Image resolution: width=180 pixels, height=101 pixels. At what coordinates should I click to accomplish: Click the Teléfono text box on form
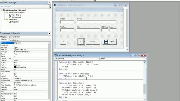[67, 30]
